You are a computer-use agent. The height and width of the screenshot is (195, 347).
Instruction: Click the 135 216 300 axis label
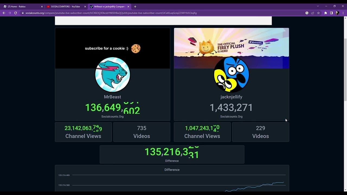[x=64, y=185]
